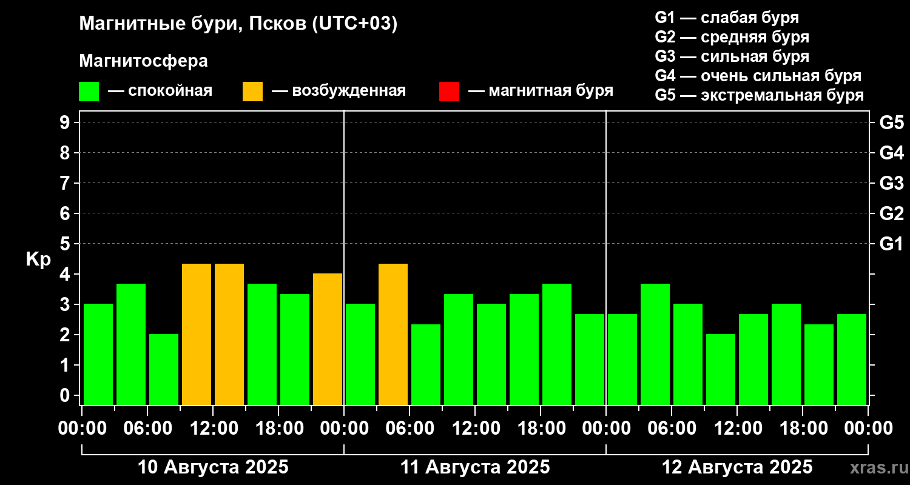
Task: Click the '12 Августа 2025' date label
Action: (737, 467)
